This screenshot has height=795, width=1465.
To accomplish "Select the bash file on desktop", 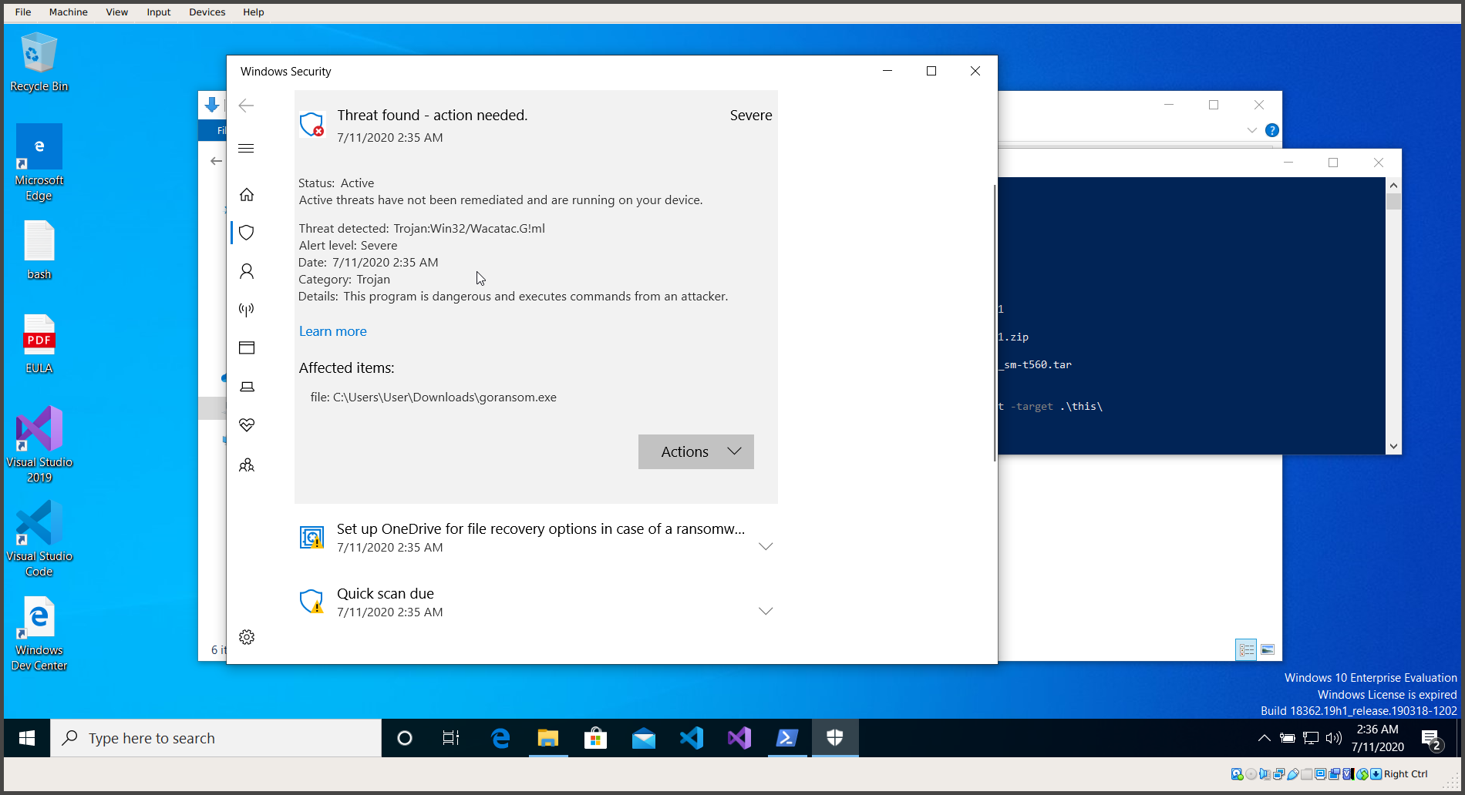I will (39, 250).
